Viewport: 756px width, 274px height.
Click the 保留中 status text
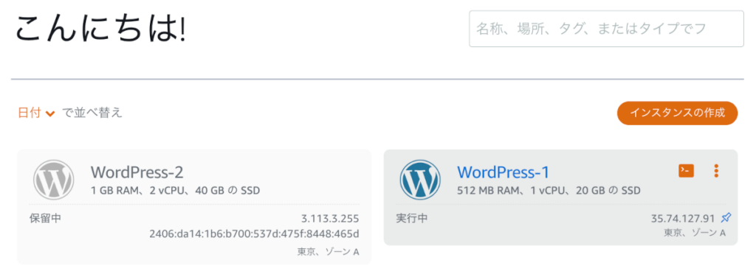45,219
